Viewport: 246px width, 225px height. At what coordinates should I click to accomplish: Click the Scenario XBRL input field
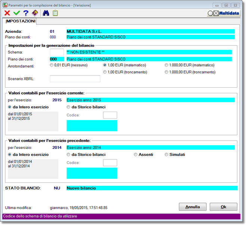pos(75,79)
